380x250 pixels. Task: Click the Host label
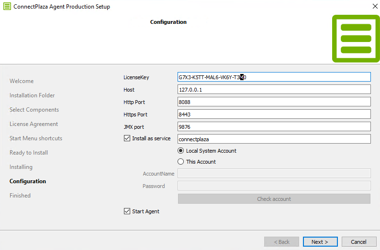tap(129, 90)
